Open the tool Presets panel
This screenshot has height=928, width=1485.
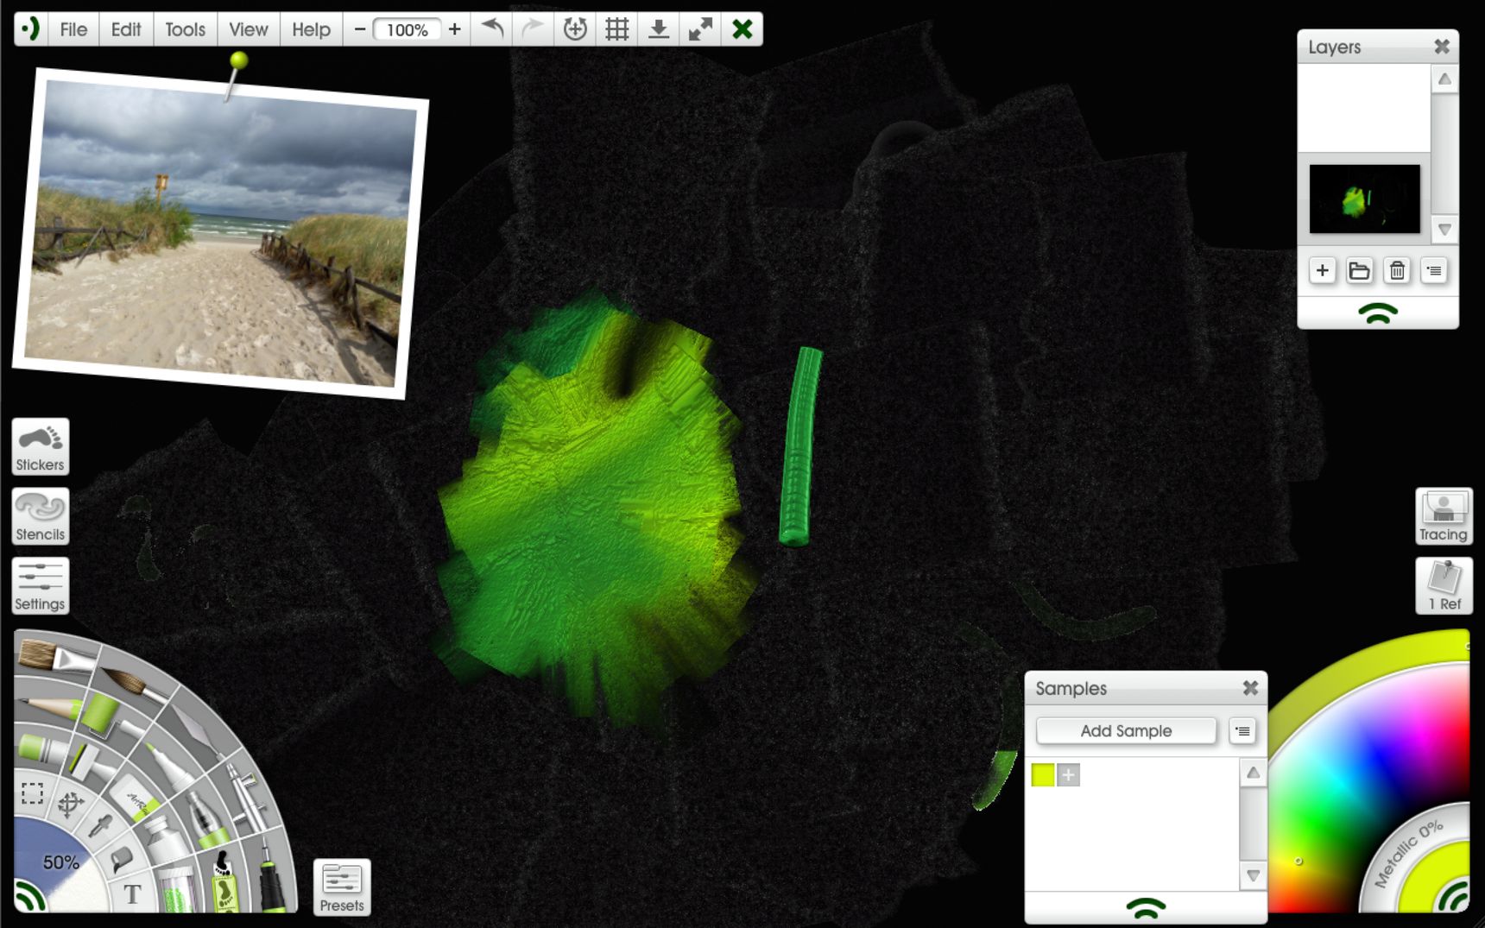click(342, 887)
